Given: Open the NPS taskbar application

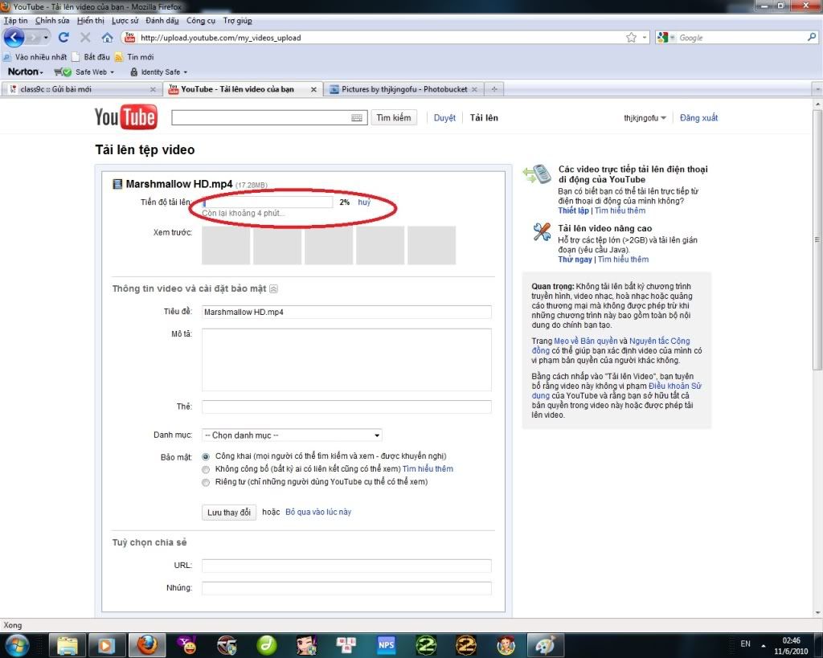Looking at the screenshot, I should (x=387, y=645).
